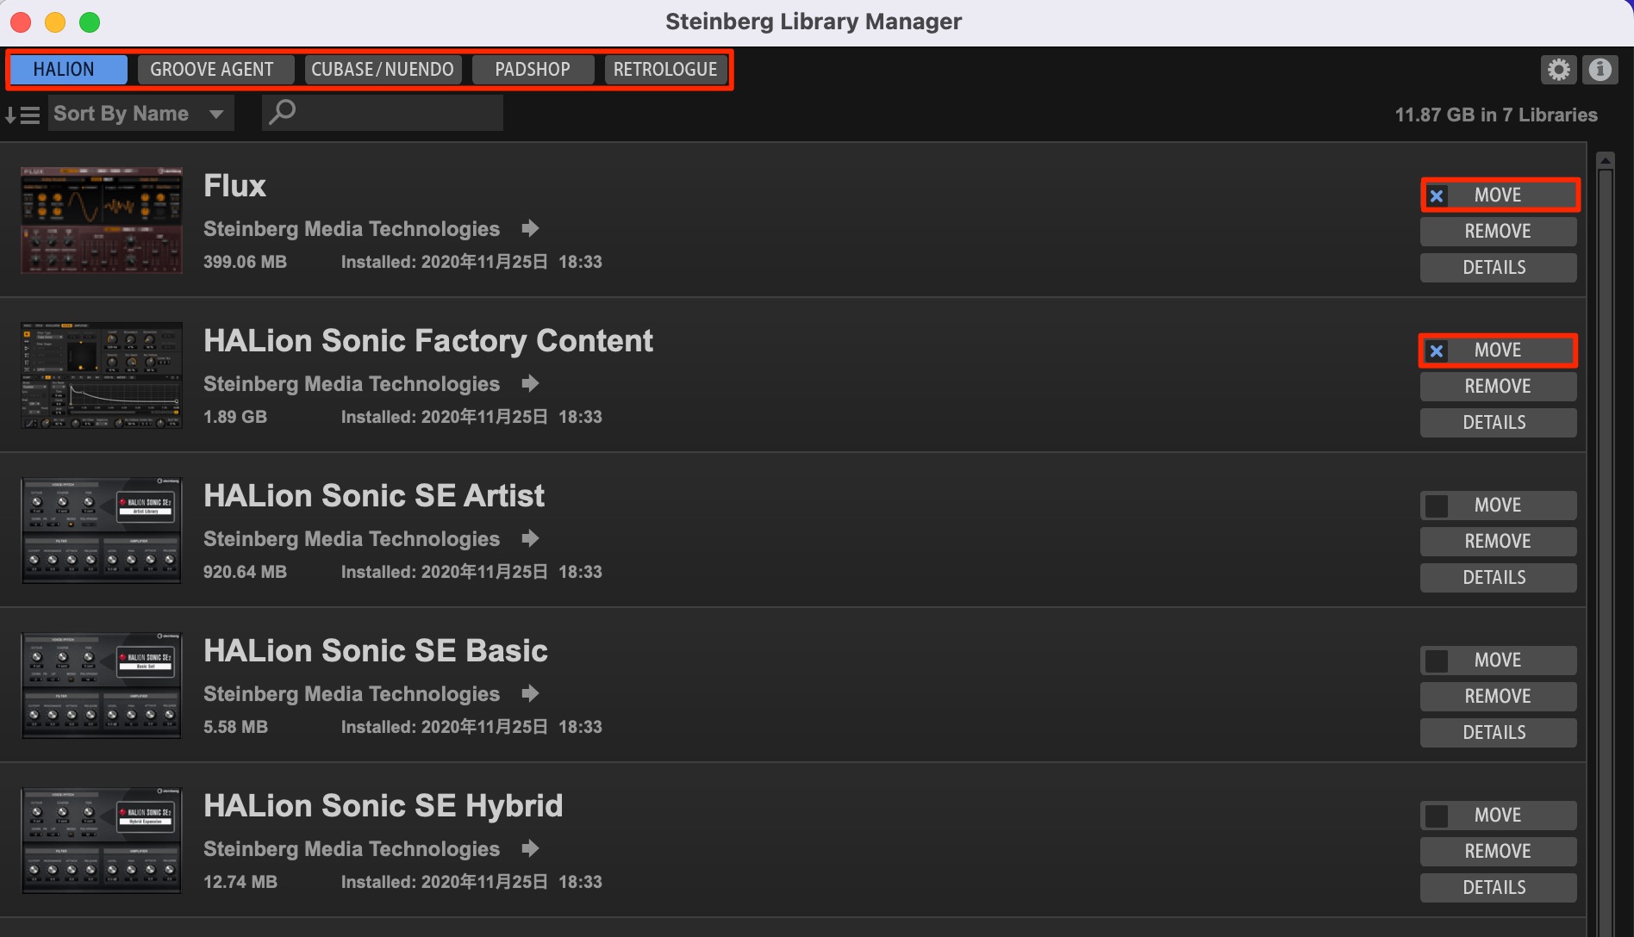Click the HALion Sonic SE Basic thumbnail
Image resolution: width=1634 pixels, height=937 pixels.
[102, 686]
